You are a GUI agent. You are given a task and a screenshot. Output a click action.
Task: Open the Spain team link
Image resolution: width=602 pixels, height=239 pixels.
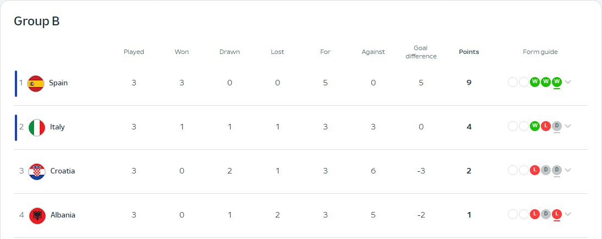(58, 83)
